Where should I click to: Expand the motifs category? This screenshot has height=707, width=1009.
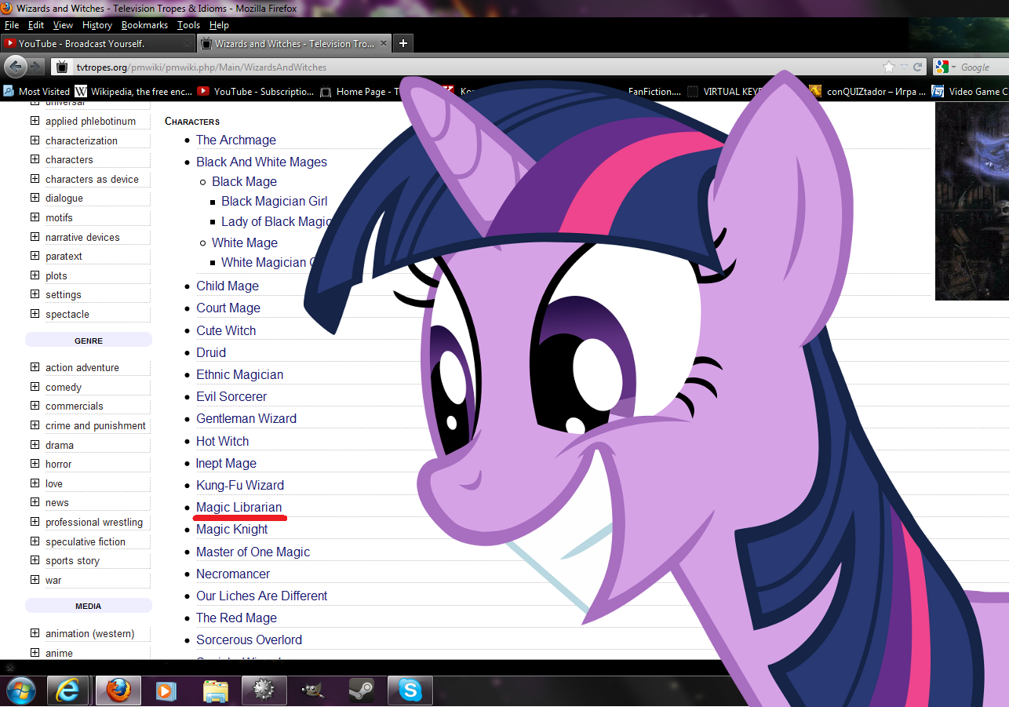(x=35, y=217)
